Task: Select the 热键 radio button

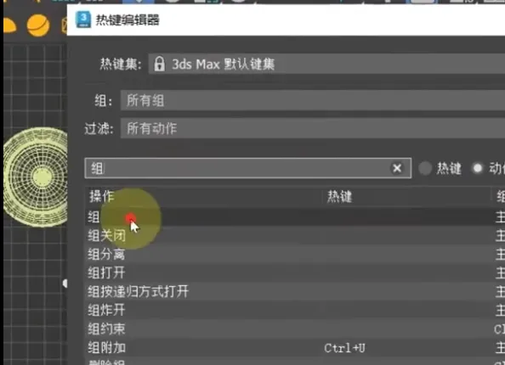Action: point(425,168)
